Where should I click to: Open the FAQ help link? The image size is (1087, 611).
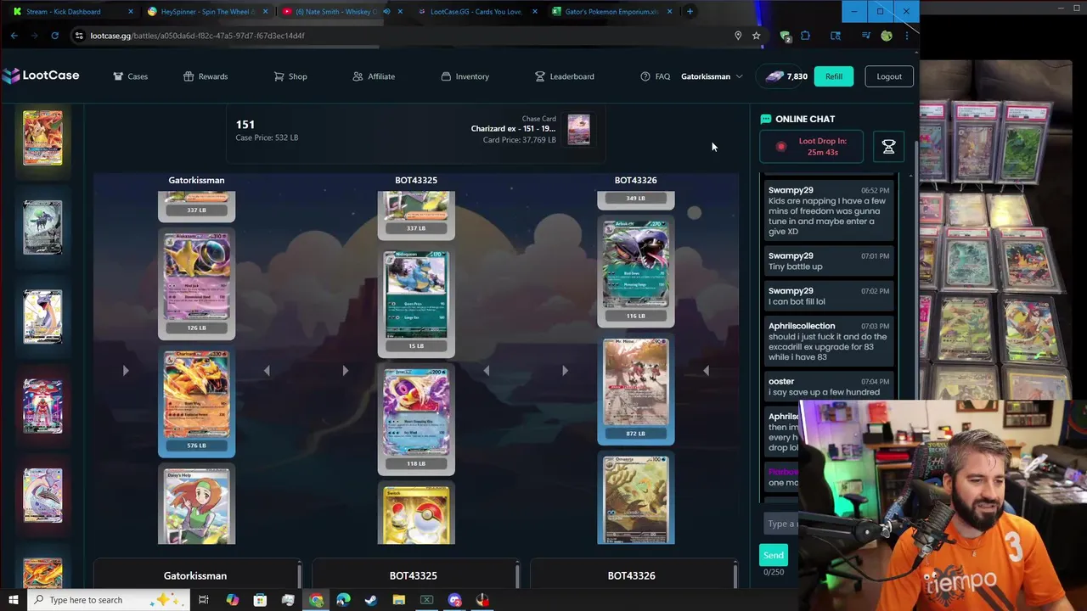click(x=655, y=76)
